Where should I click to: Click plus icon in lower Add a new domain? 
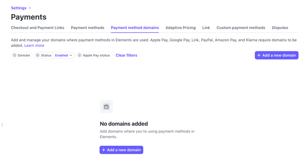pyautogui.click(x=104, y=150)
